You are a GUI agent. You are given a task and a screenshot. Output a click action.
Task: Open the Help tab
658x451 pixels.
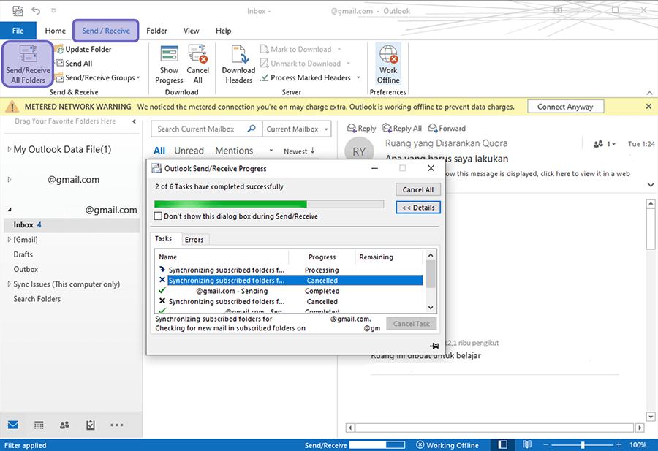pyautogui.click(x=223, y=31)
